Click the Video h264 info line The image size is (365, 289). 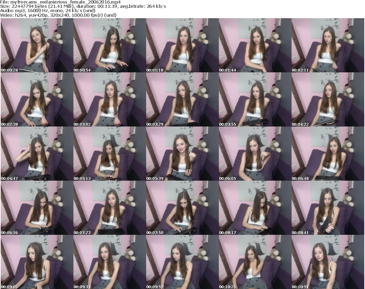(58, 15)
